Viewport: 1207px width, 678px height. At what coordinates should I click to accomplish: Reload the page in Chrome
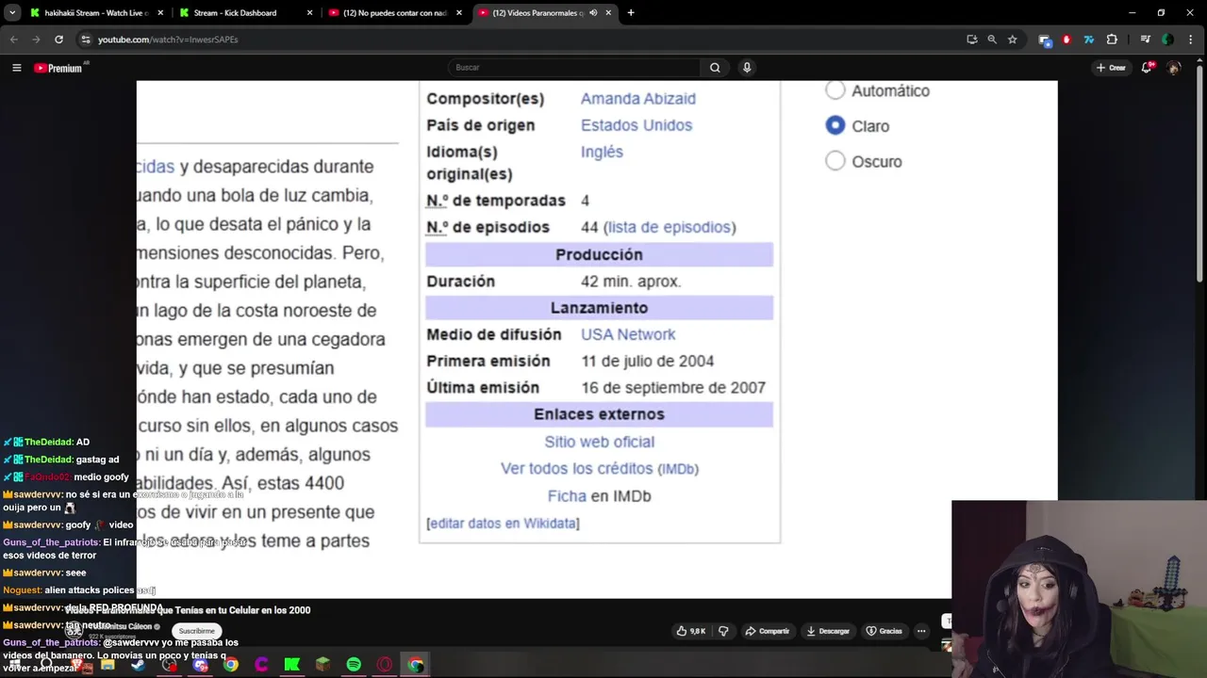[58, 40]
